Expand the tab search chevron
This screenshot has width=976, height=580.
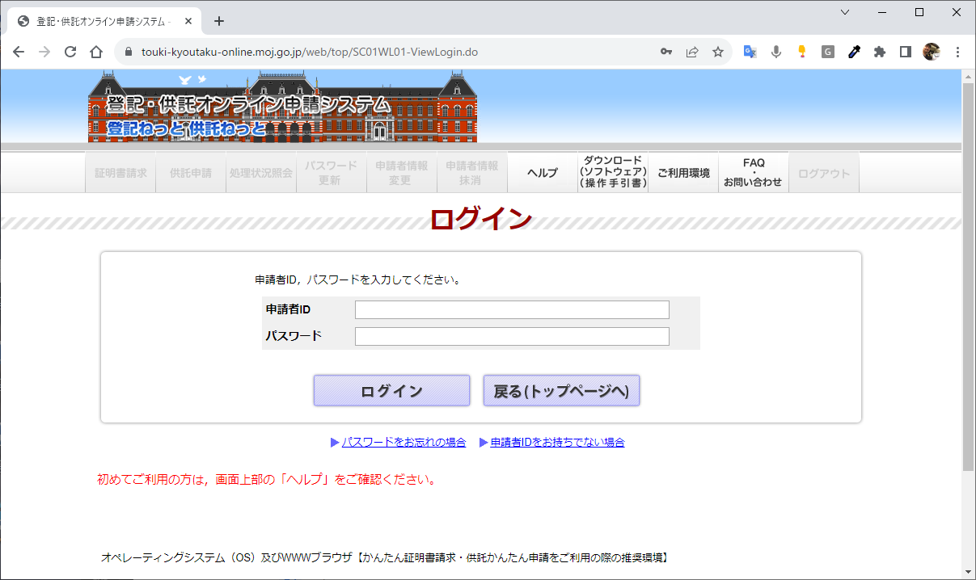tap(845, 12)
